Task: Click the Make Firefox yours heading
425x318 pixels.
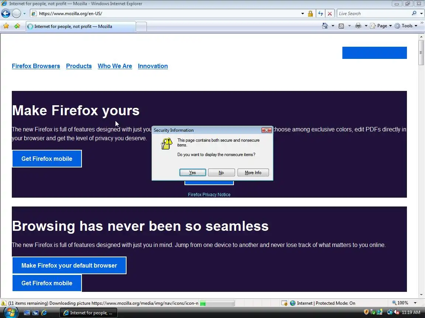Action: point(76,110)
